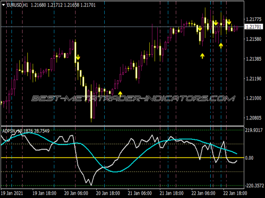Click the close value 1.21701 in chart header
This screenshot has height=198, width=265.
[88, 5]
